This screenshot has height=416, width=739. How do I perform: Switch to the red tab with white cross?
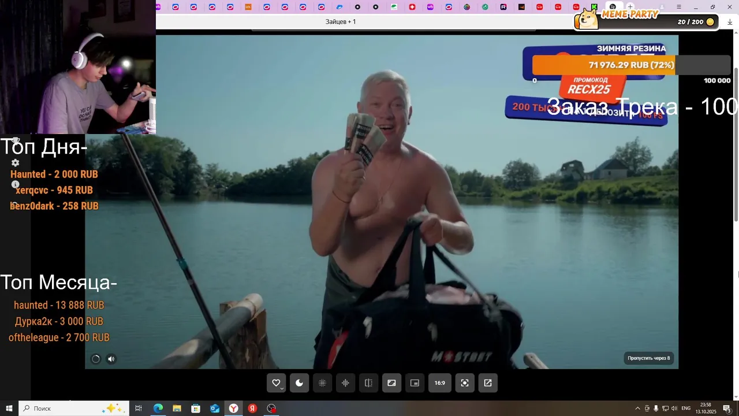click(412, 7)
